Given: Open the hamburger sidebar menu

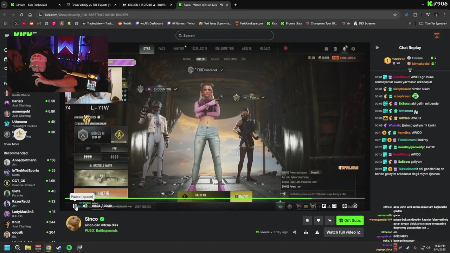Looking at the screenshot, I should (7, 35).
